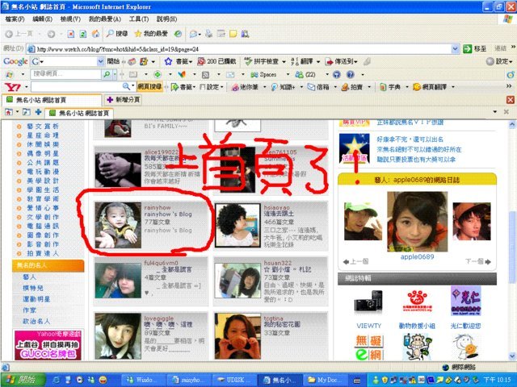The width and height of the screenshot is (517, 387).
Task: Open the 編輯(E) menu
Action: coord(42,19)
